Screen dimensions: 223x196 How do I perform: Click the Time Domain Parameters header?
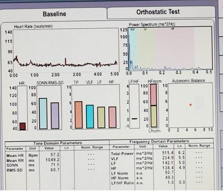[58, 143]
